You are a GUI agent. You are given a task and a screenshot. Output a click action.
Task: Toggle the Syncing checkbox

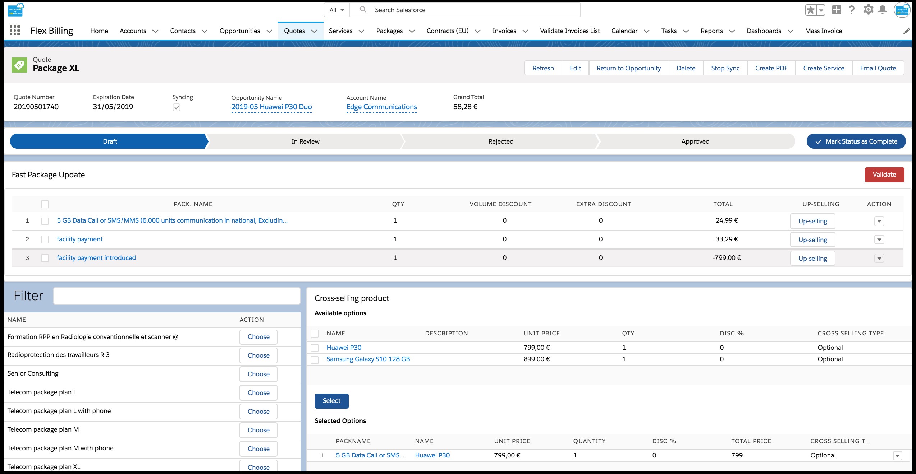[x=176, y=107]
